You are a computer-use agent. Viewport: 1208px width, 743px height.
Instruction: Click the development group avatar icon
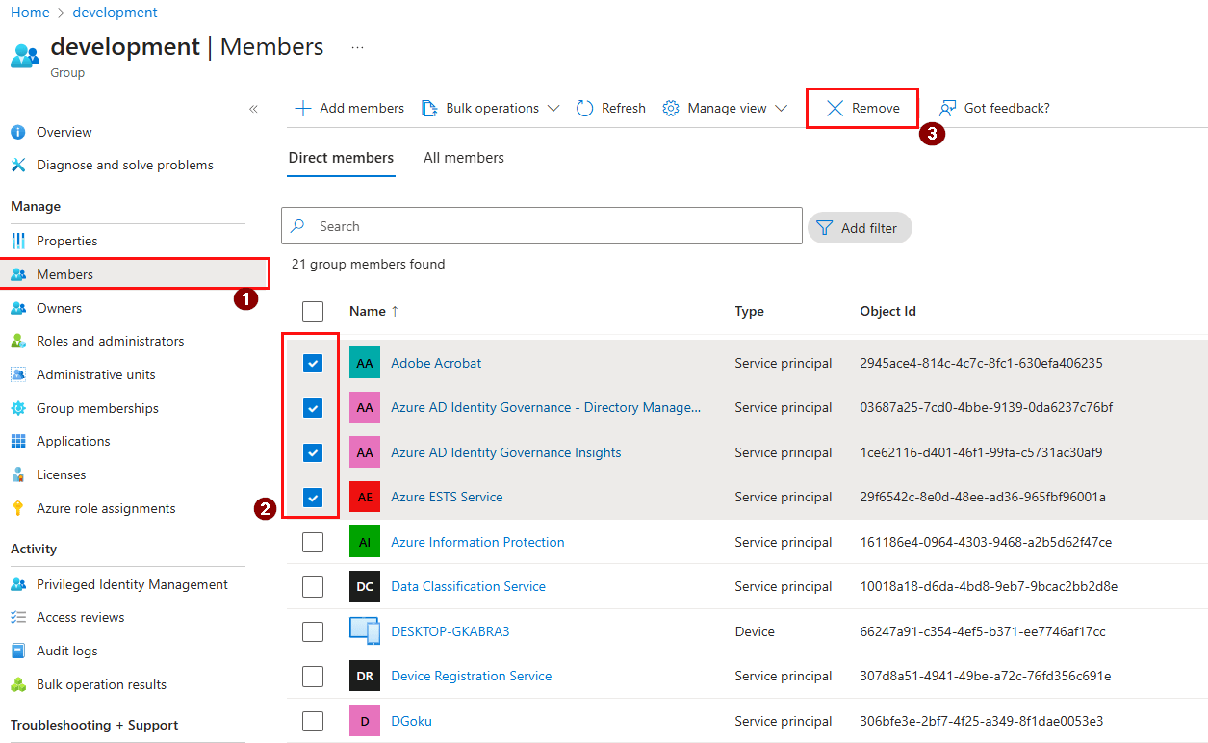click(23, 55)
